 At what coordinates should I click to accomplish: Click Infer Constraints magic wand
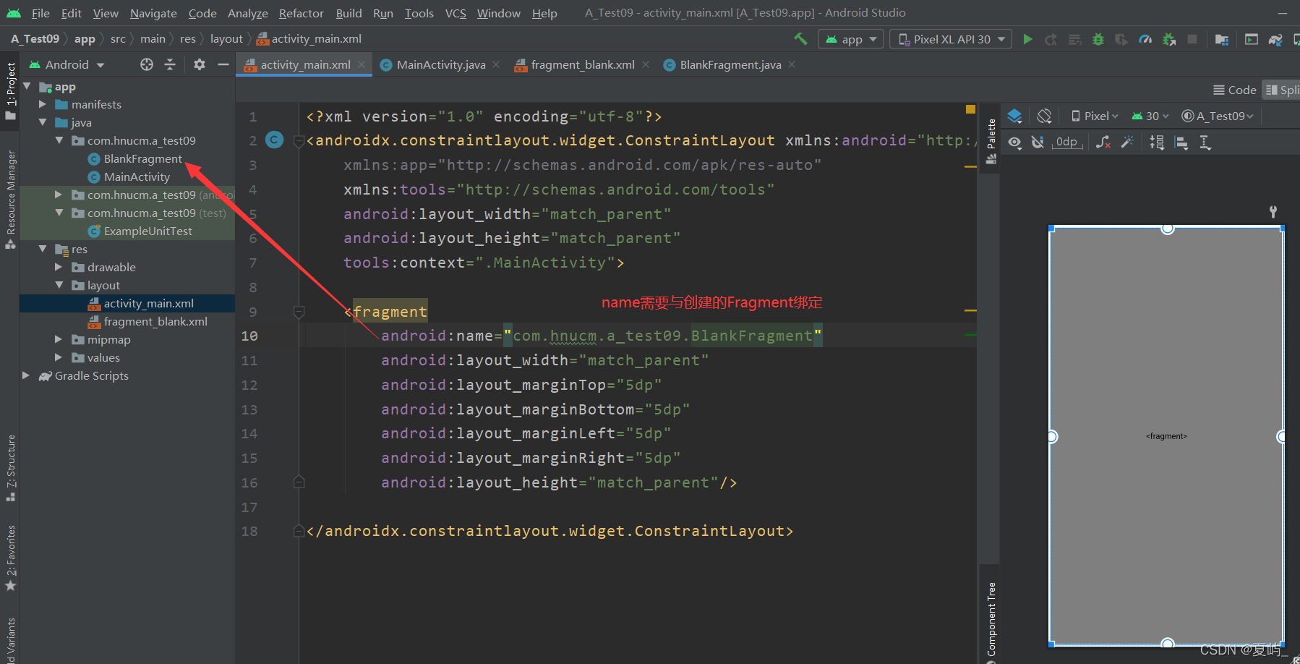(1127, 142)
